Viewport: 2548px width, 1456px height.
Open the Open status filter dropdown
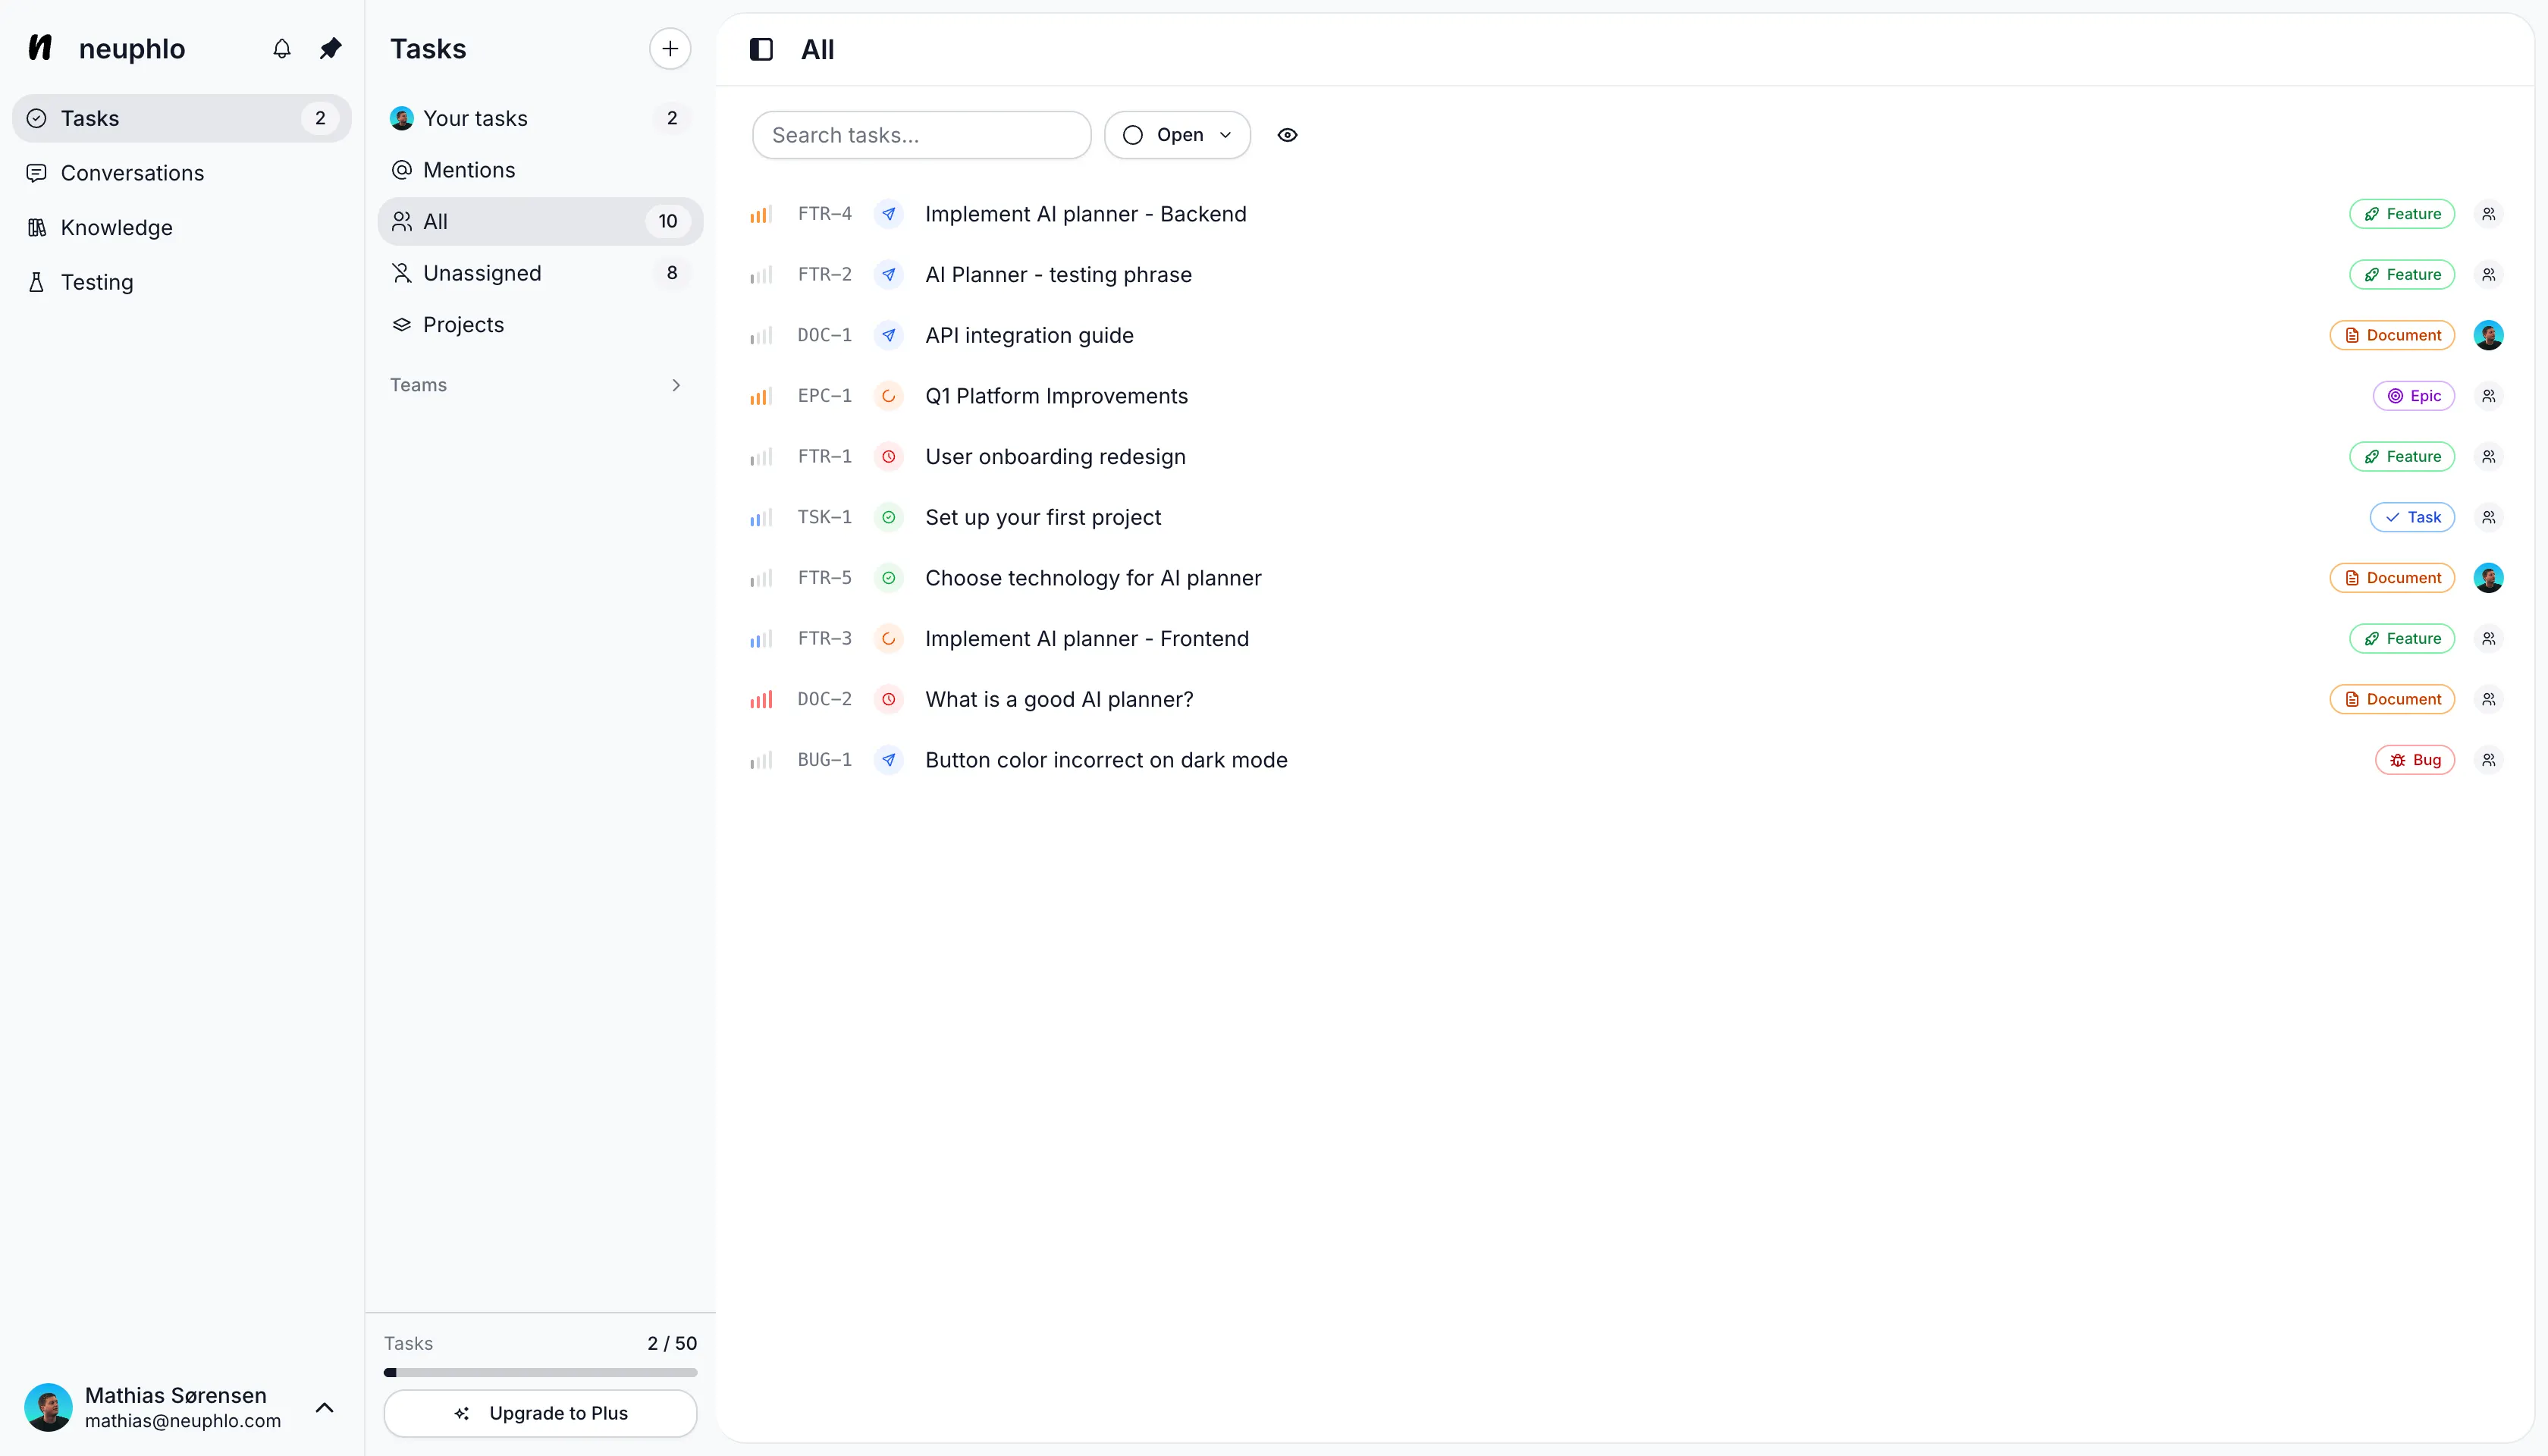pyautogui.click(x=1176, y=135)
